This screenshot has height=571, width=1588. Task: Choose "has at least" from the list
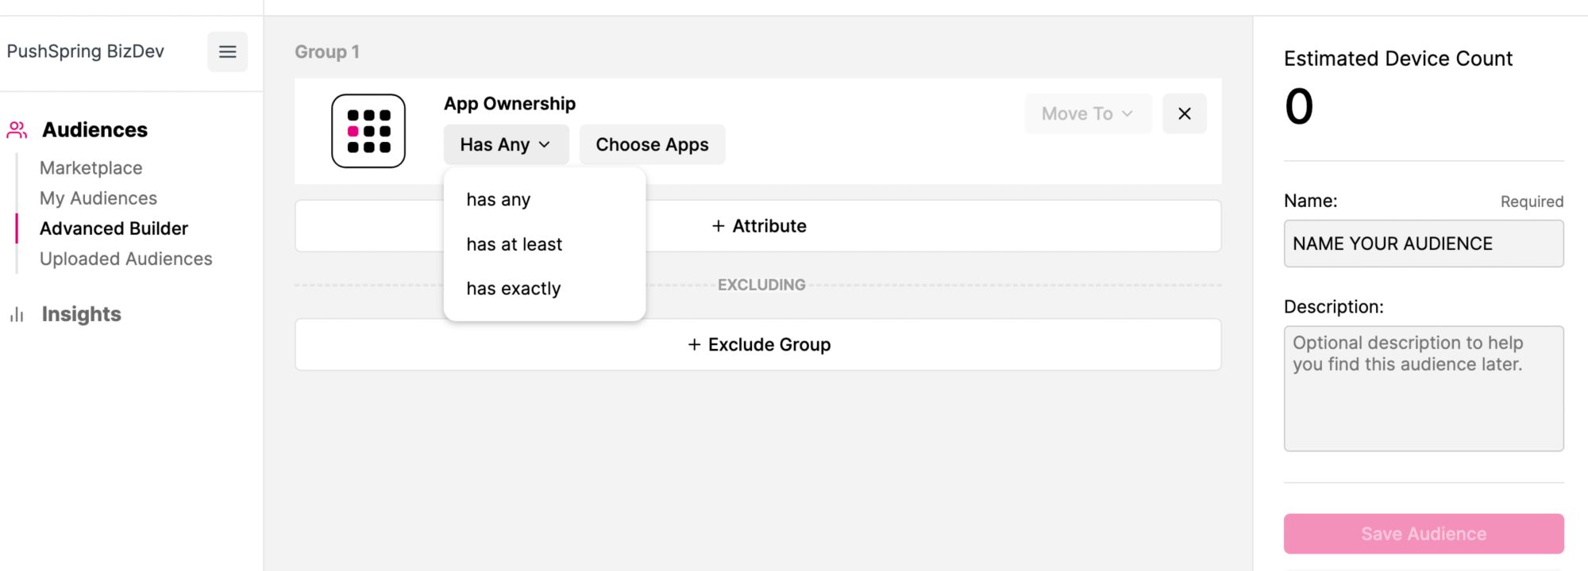[x=515, y=244]
